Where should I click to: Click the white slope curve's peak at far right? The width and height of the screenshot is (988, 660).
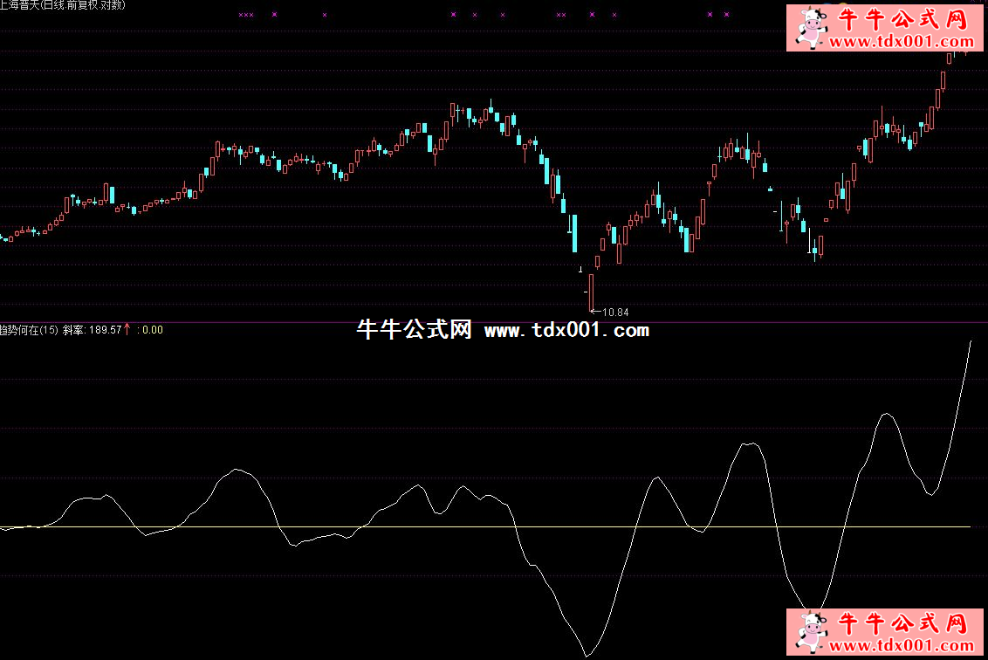tap(971, 342)
